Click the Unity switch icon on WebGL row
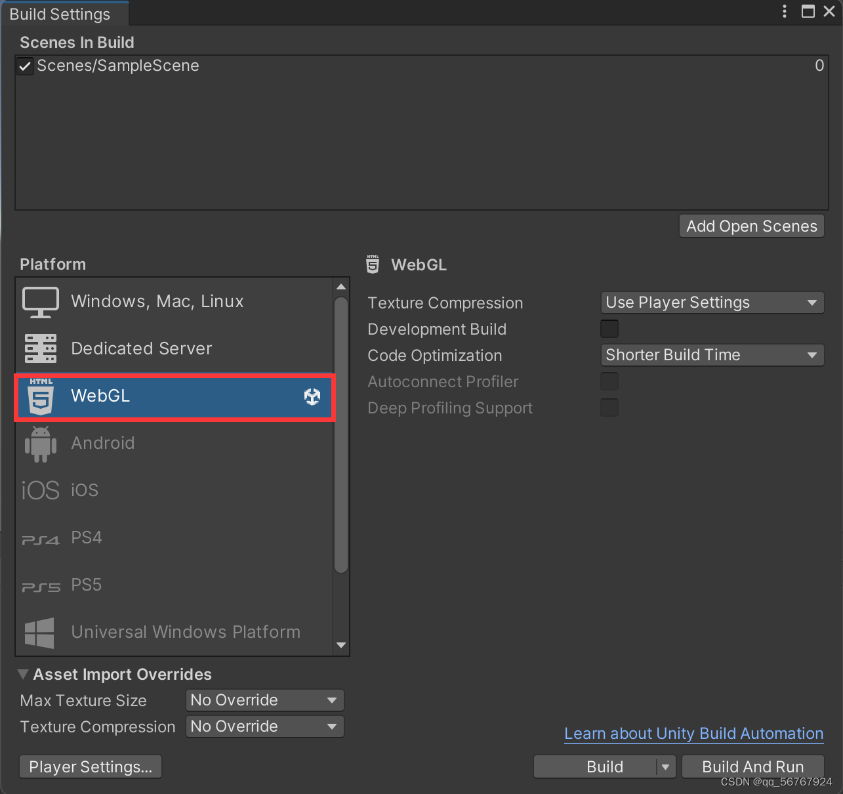 [312, 396]
